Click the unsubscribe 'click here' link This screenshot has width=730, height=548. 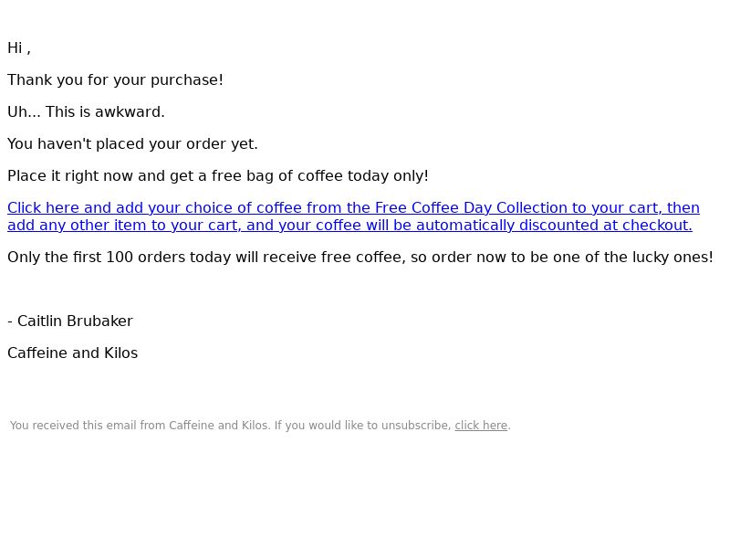coord(481,426)
